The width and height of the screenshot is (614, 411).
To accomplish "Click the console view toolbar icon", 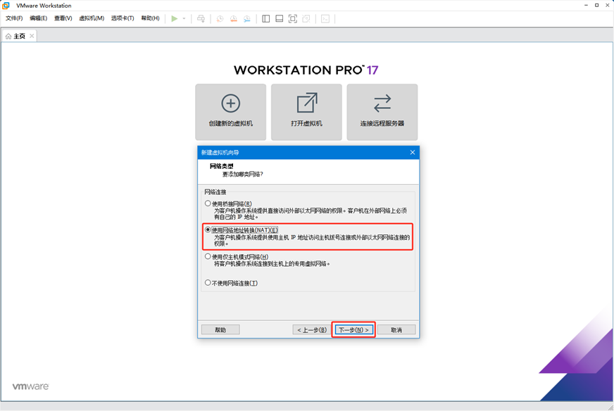I will click(x=325, y=18).
